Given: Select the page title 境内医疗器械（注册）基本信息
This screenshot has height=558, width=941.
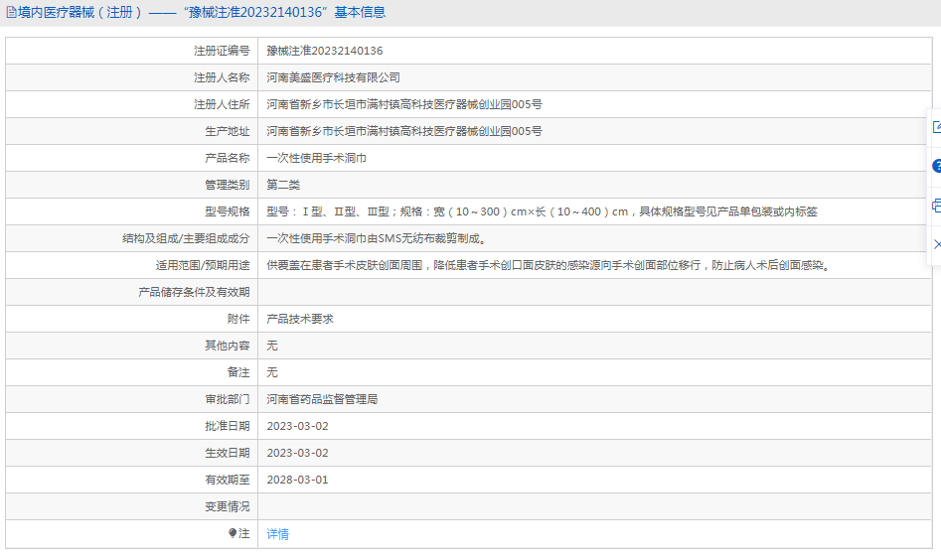Looking at the screenshot, I should [202, 12].
